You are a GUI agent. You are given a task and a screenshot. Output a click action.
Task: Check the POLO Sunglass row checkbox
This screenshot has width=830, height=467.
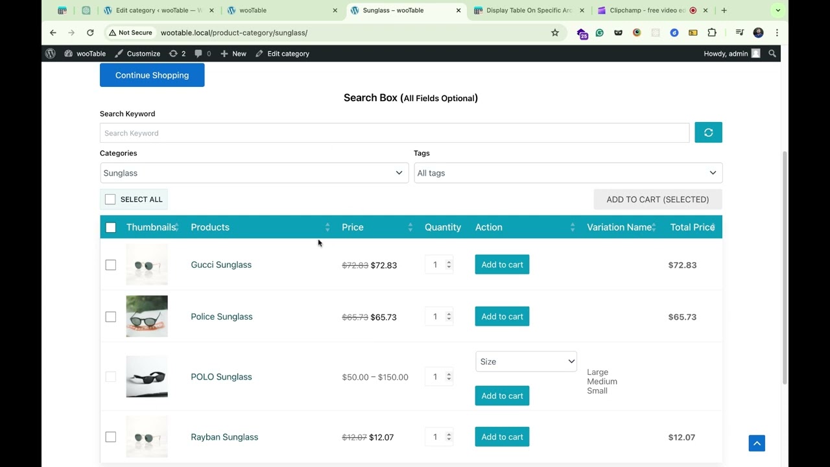coord(111,377)
